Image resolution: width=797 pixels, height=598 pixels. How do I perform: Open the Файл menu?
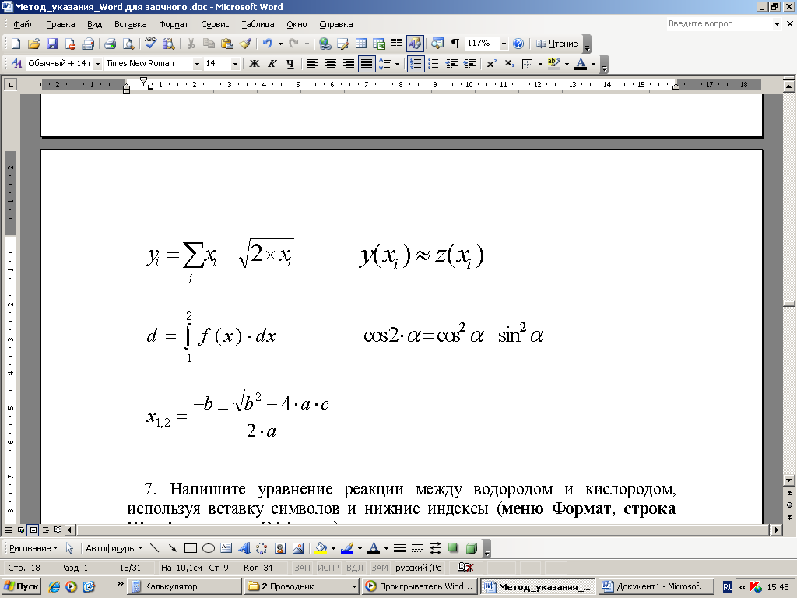[23, 24]
